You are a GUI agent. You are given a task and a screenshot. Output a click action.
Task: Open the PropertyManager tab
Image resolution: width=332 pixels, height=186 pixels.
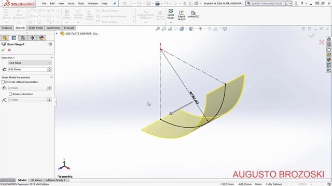[x=14, y=38]
